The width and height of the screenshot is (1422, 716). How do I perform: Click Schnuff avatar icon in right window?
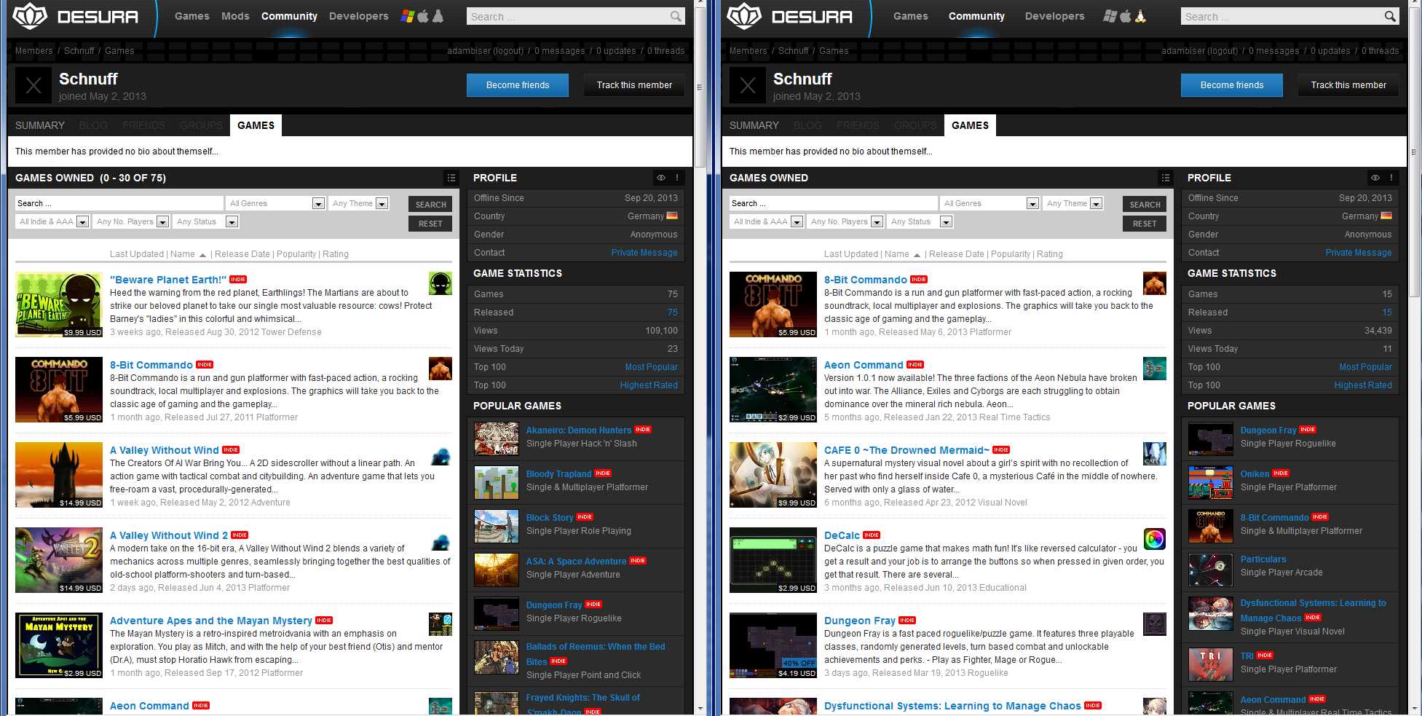pyautogui.click(x=748, y=86)
